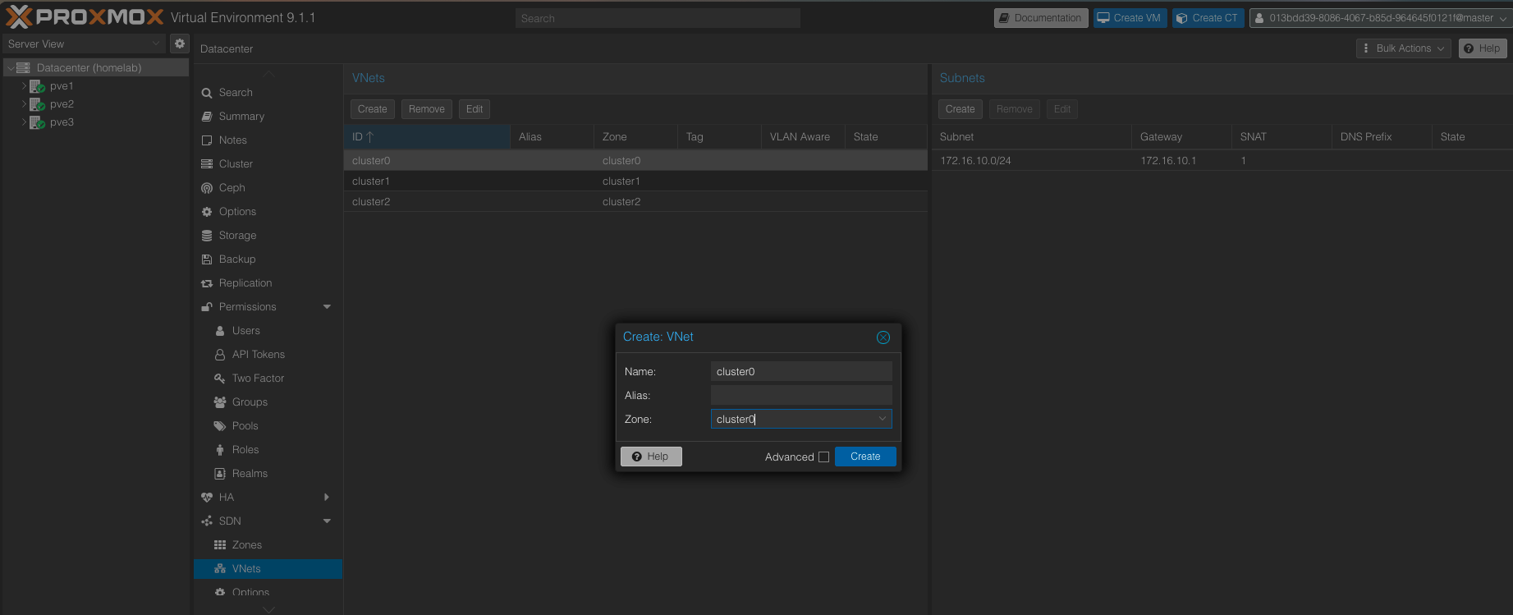Select the VNets menu item
This screenshot has width=1513, height=615.
click(268, 569)
